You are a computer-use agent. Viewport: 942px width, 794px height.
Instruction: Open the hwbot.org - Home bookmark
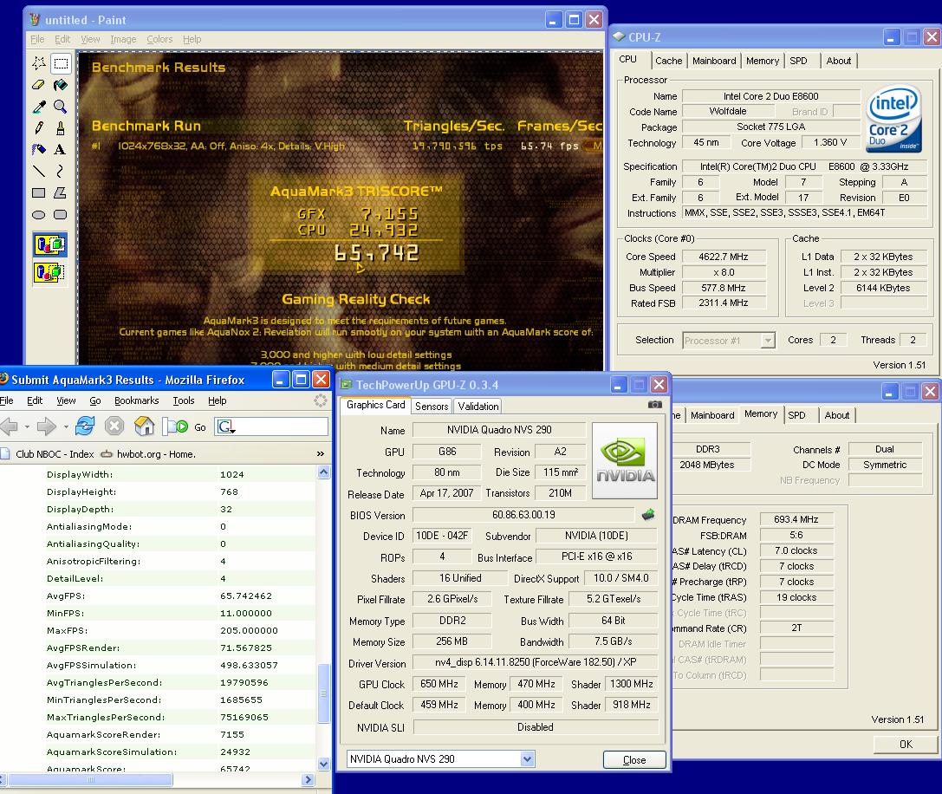tap(149, 454)
